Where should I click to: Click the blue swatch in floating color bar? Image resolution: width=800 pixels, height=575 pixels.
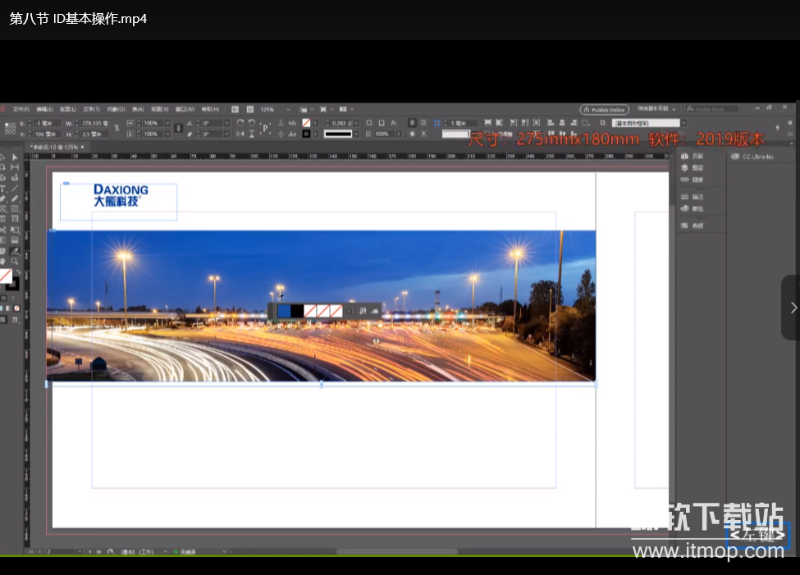coord(284,311)
